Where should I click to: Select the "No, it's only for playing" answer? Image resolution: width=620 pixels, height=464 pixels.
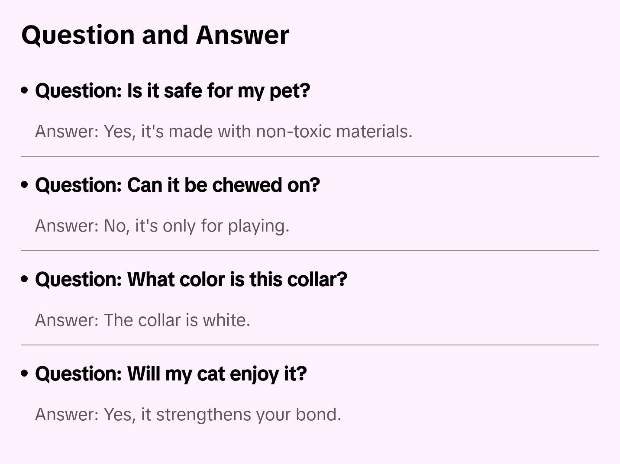162,226
